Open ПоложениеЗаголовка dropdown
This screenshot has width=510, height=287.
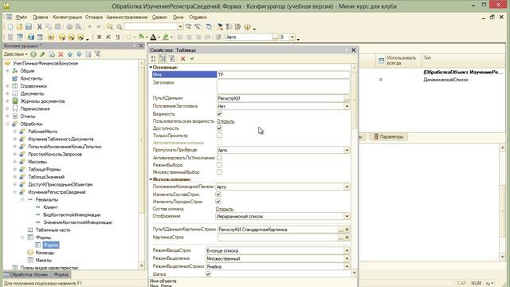coord(347,106)
